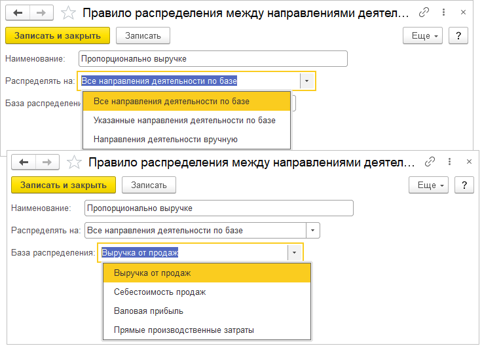
Task: Click the star icon in the lower window
Action: pos(75,162)
